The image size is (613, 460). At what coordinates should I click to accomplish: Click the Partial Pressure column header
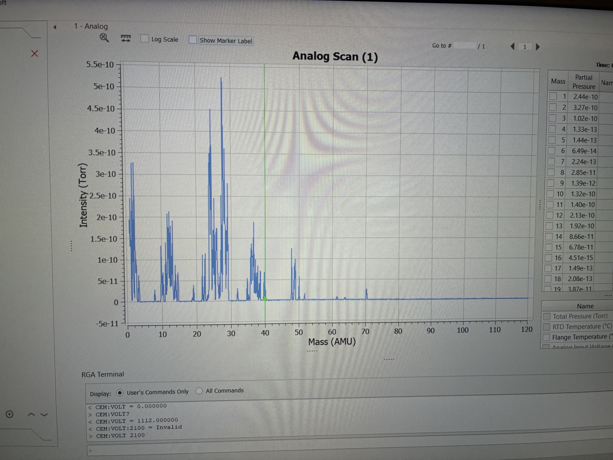(x=583, y=82)
